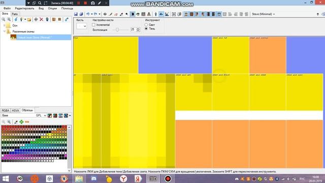Redo the last undone edit
Image resolution: width=325 pixels, height=183 pixels.
[95, 14]
